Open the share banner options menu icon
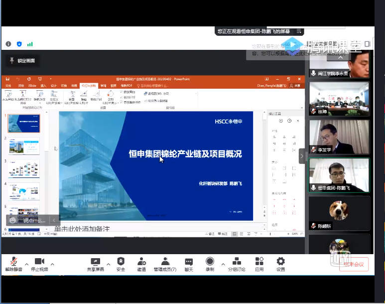Screen dimensions: 385x304 (x=299, y=31)
